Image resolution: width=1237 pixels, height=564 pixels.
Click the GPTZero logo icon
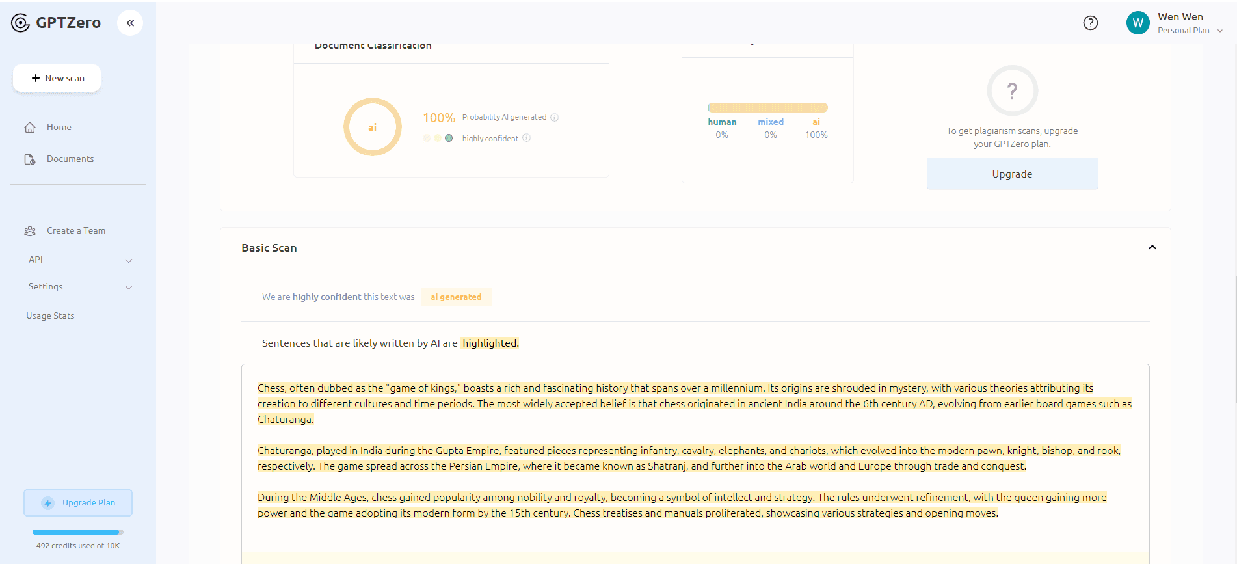[21, 23]
